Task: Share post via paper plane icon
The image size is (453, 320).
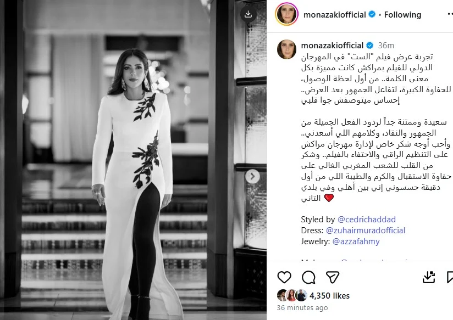Action: (x=333, y=277)
